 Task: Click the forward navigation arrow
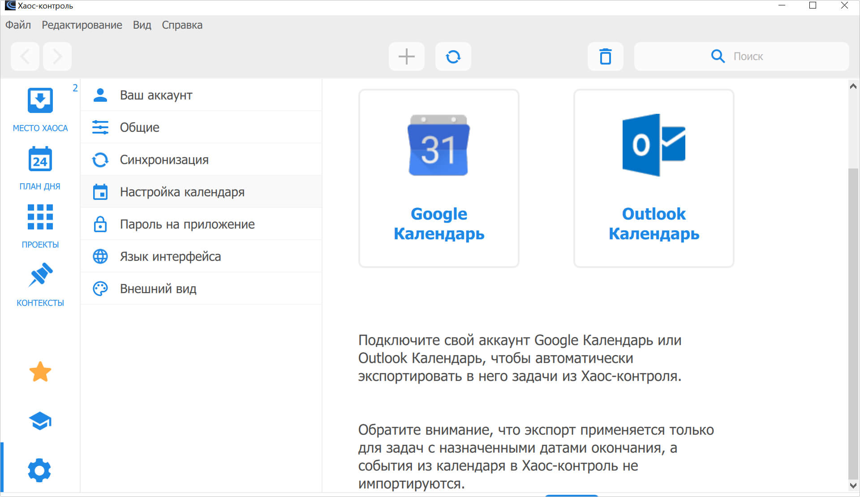[x=57, y=56]
